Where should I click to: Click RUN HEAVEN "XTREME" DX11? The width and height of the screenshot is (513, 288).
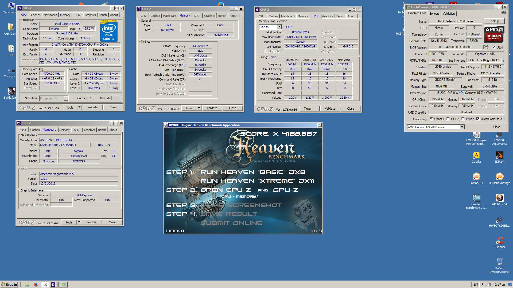(257, 181)
